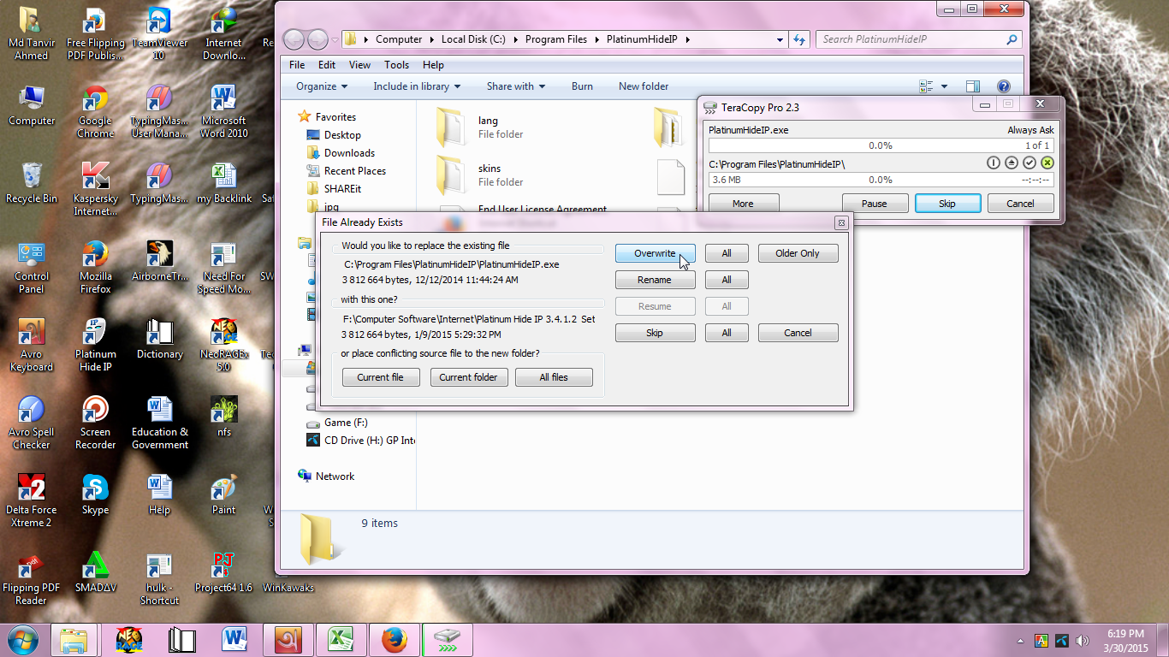Select Google Chrome desktop icon
This screenshot has height=657, width=1169.
pyautogui.click(x=95, y=111)
